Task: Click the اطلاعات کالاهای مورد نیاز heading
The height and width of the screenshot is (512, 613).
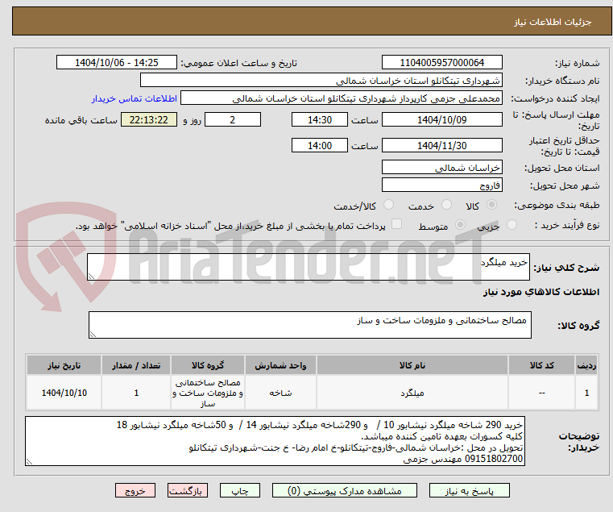Action: pos(541,292)
